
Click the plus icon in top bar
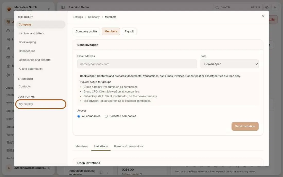(275, 7)
